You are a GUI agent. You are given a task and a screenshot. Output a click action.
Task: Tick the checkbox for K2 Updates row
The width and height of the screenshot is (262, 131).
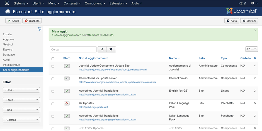[x=53, y=104]
